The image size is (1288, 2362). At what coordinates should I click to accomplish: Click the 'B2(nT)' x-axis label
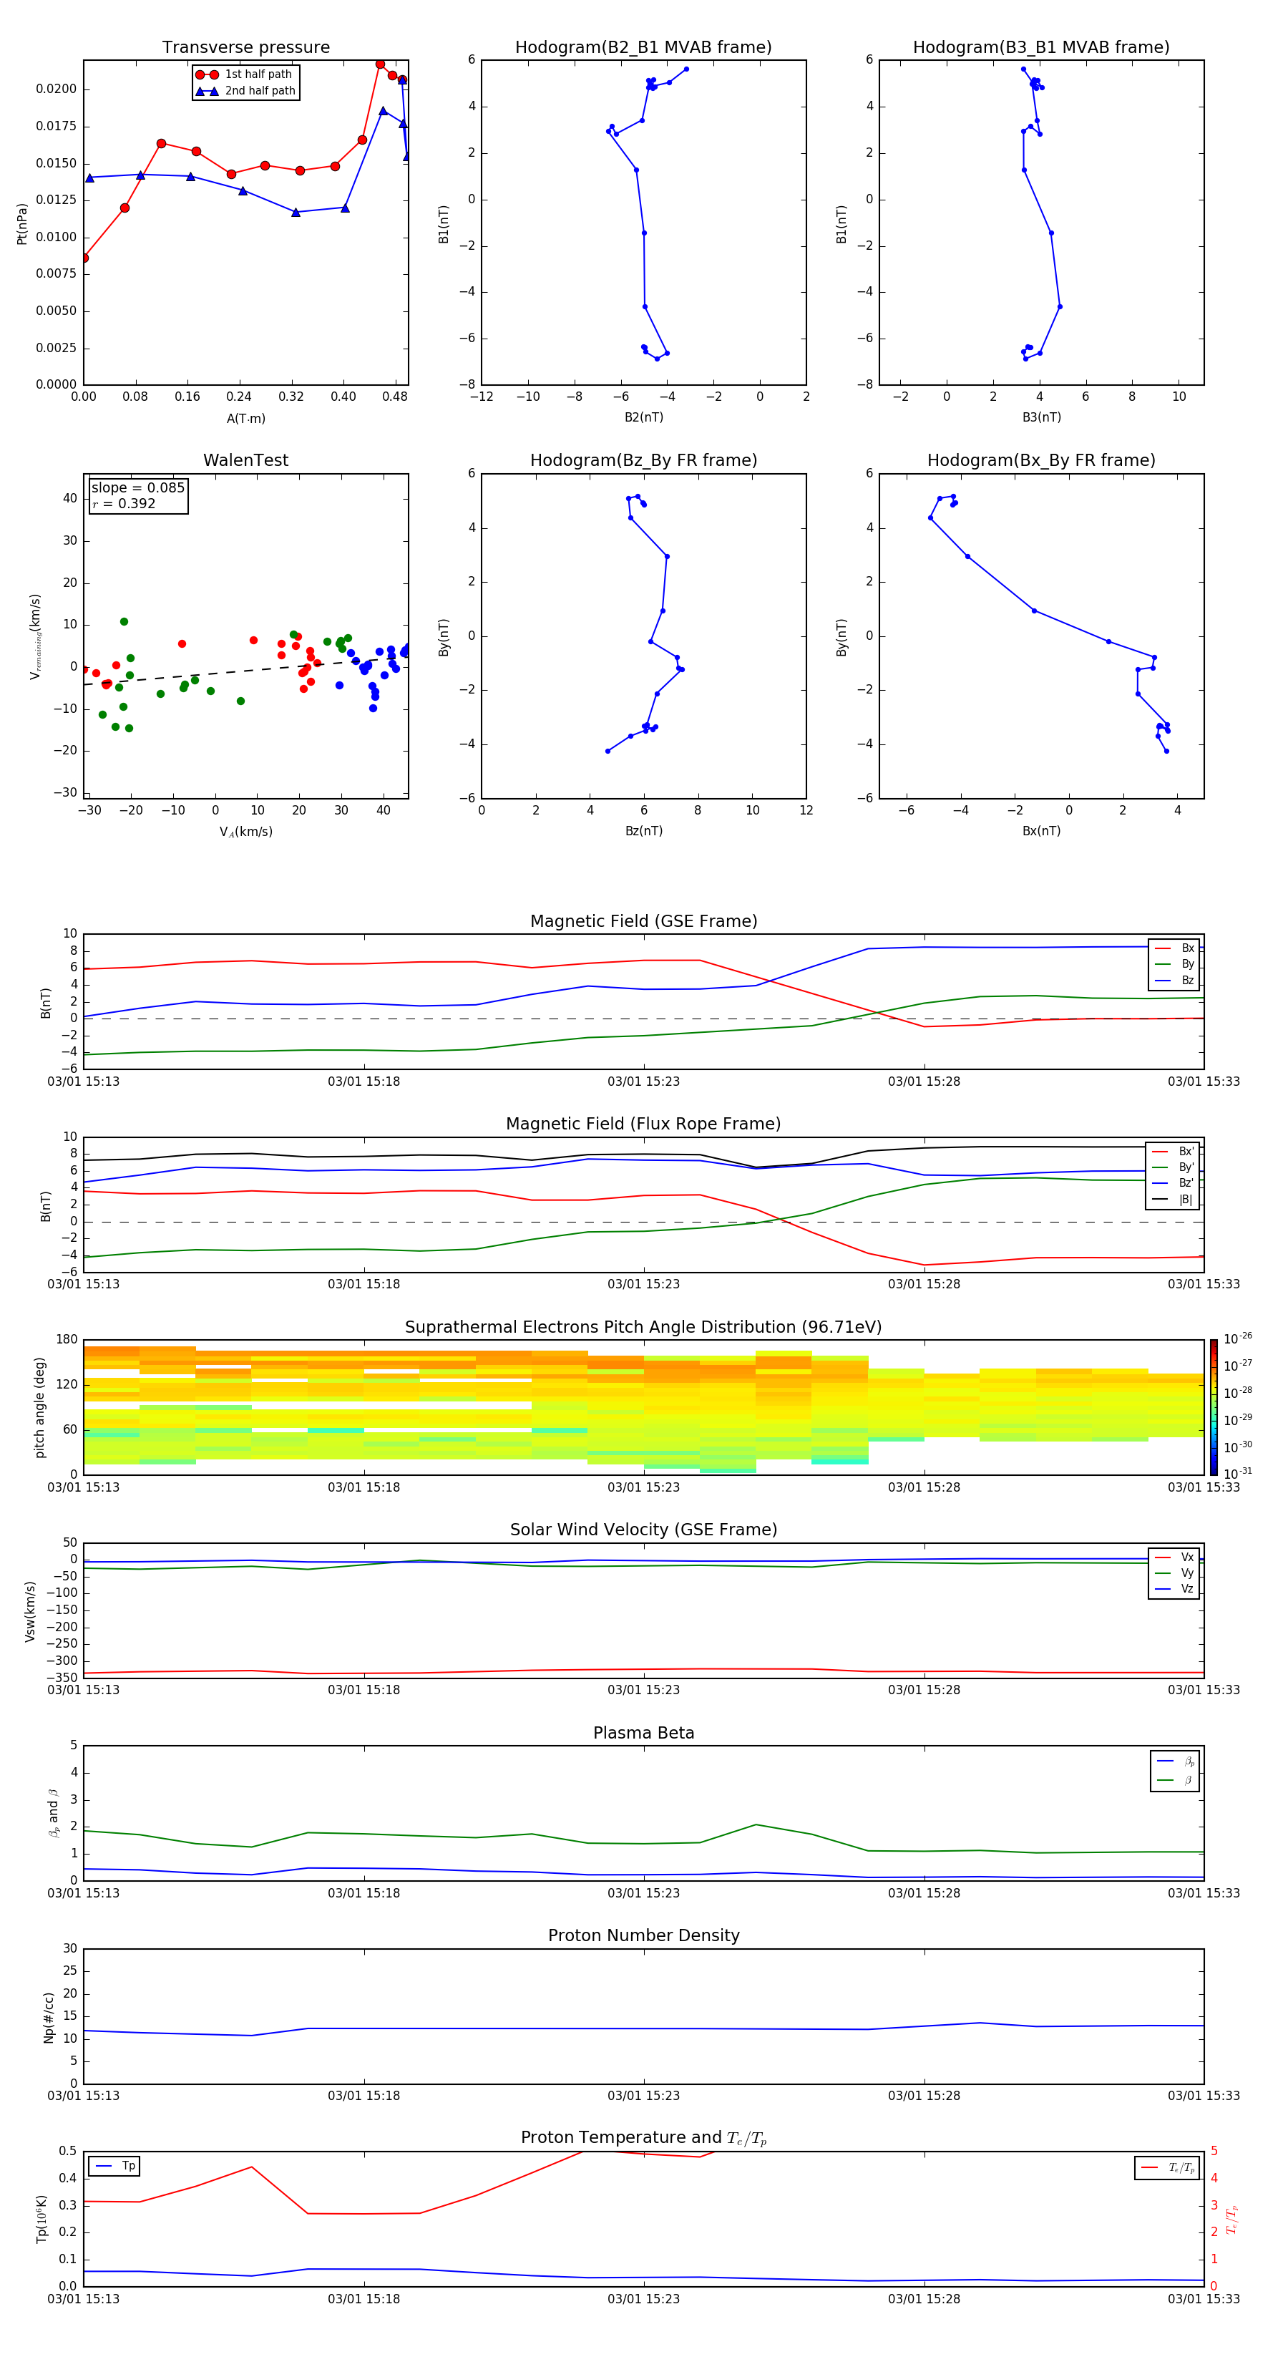(643, 417)
